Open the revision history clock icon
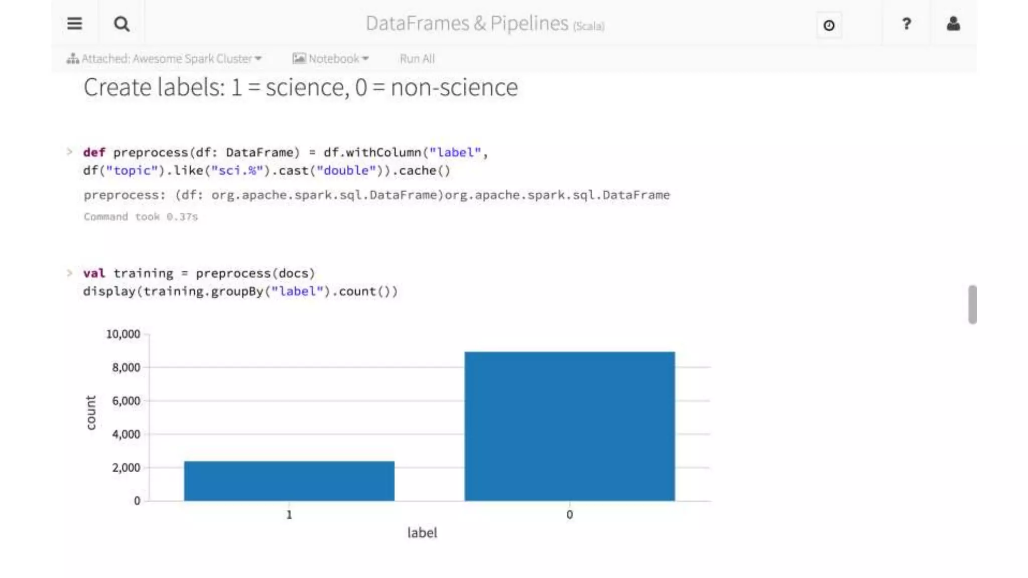 (829, 25)
